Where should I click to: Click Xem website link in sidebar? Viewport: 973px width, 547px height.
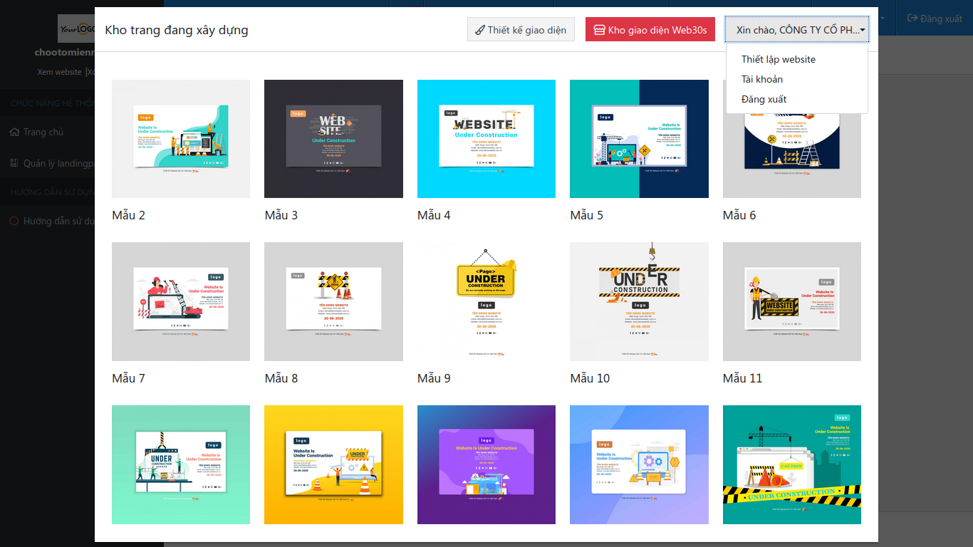point(60,72)
